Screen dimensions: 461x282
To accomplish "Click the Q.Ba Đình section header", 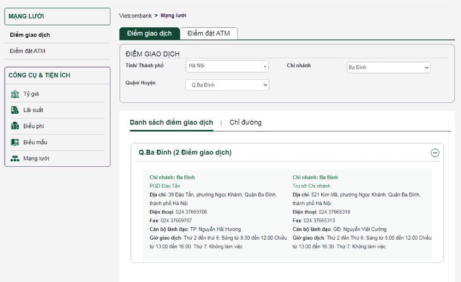I will click(x=185, y=153).
